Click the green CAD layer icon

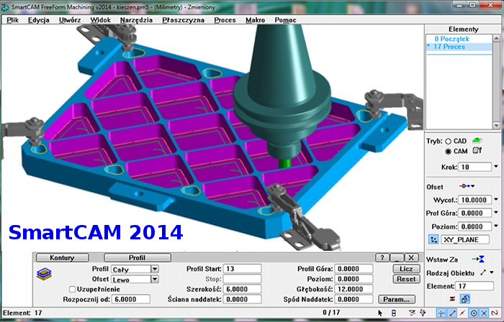pyautogui.click(x=477, y=140)
